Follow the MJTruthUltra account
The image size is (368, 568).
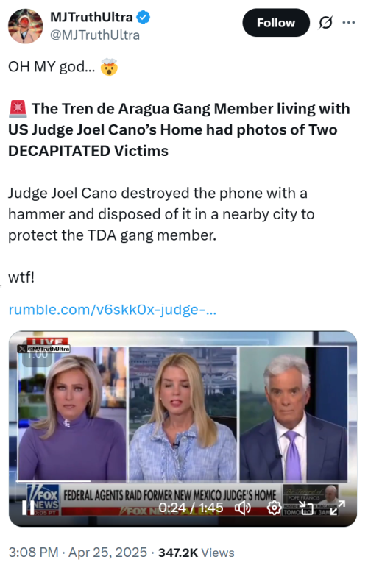[x=276, y=23]
